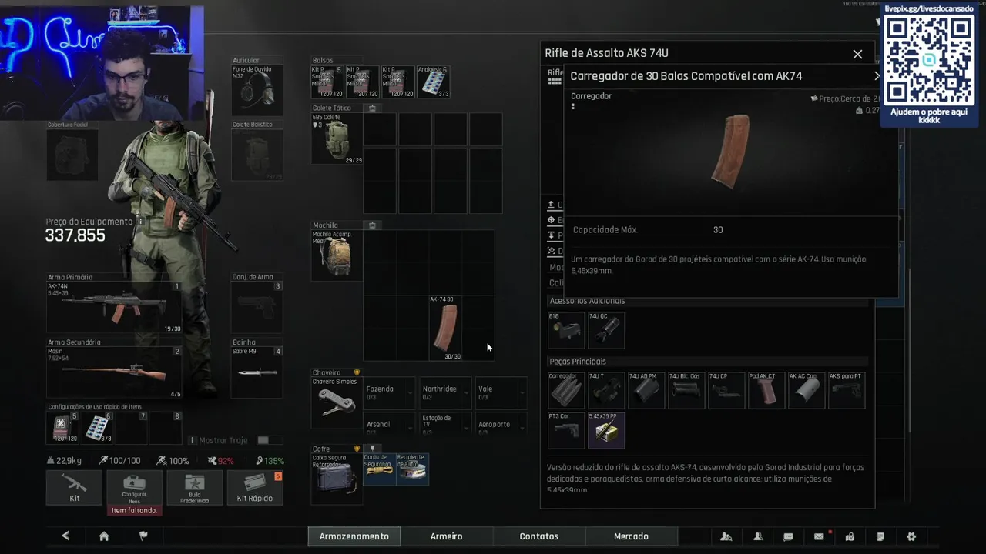Click the Sabre M9 knife slot

pos(257,372)
